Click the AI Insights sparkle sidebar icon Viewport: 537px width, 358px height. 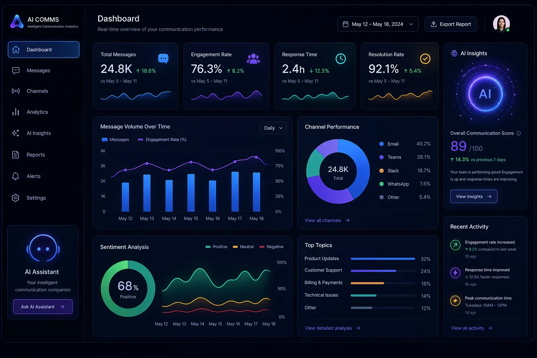(x=16, y=133)
